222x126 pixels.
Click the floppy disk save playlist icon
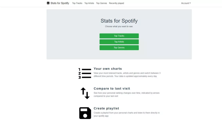click(x=85, y=113)
